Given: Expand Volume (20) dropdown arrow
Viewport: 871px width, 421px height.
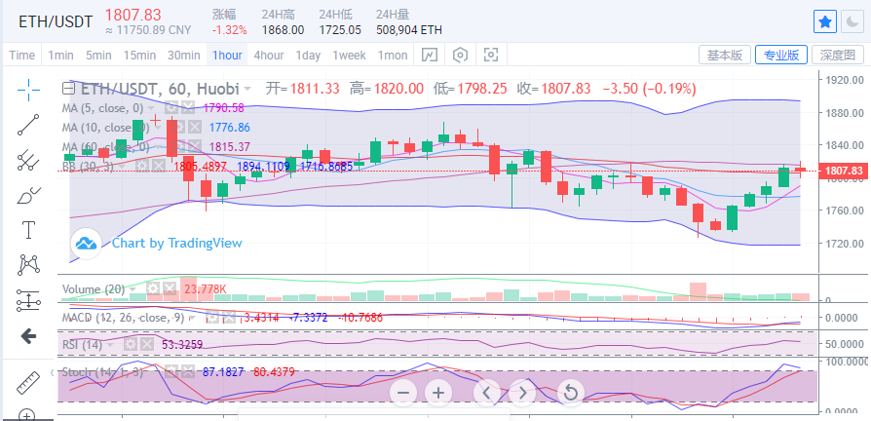Looking at the screenshot, I should (x=133, y=289).
